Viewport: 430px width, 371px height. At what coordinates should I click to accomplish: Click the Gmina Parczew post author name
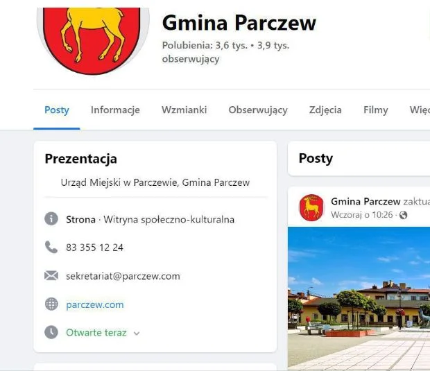365,202
